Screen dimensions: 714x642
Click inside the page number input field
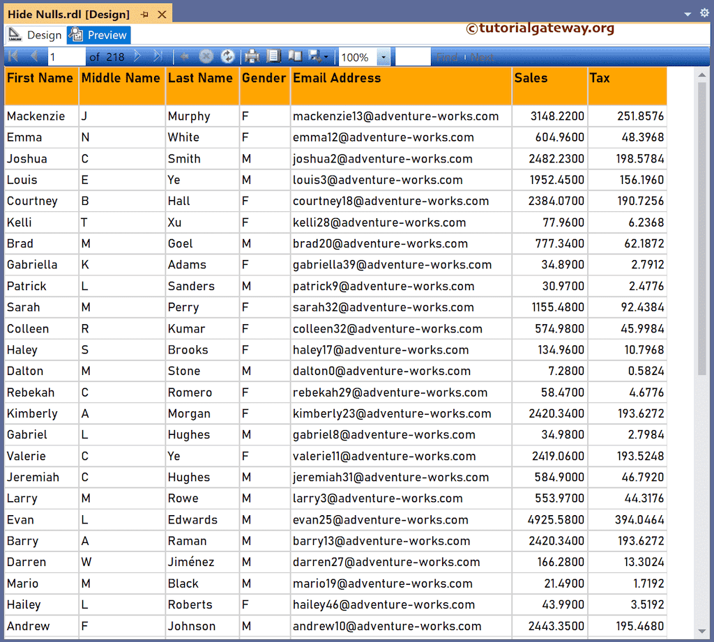(x=66, y=56)
